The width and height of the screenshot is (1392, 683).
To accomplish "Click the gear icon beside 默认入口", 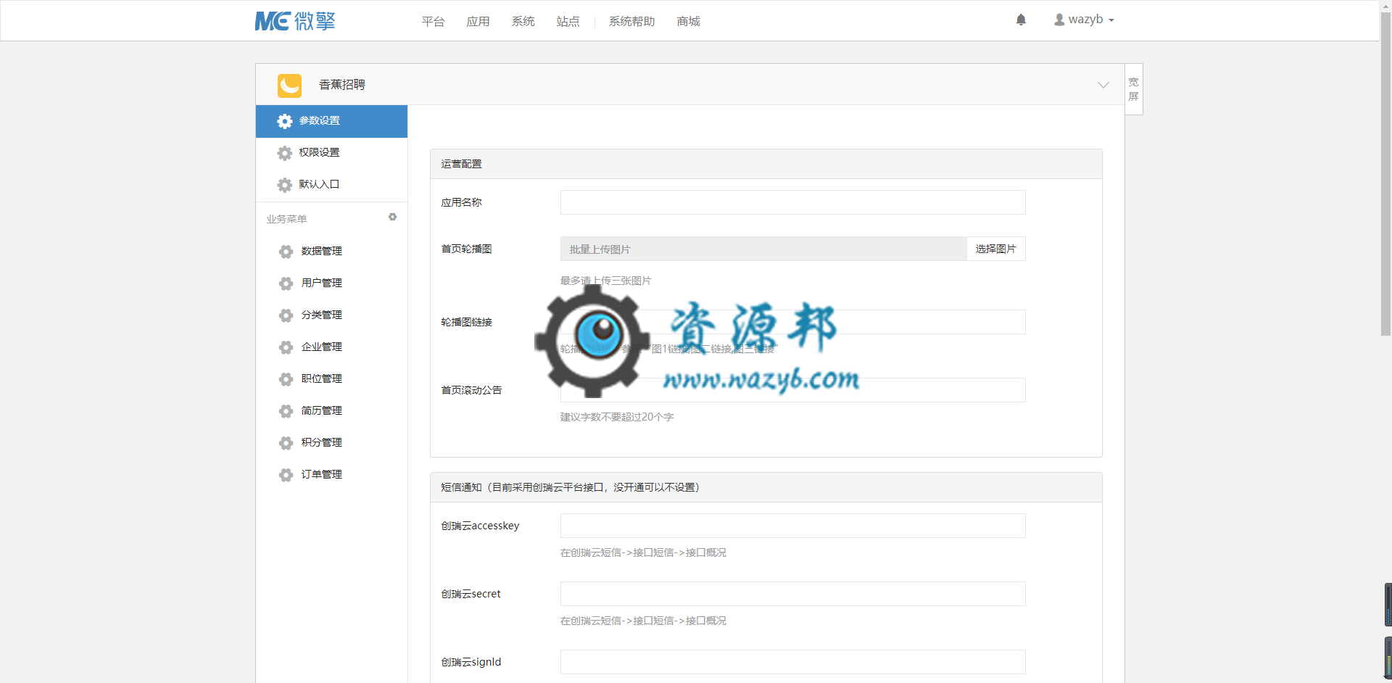I will coord(285,185).
